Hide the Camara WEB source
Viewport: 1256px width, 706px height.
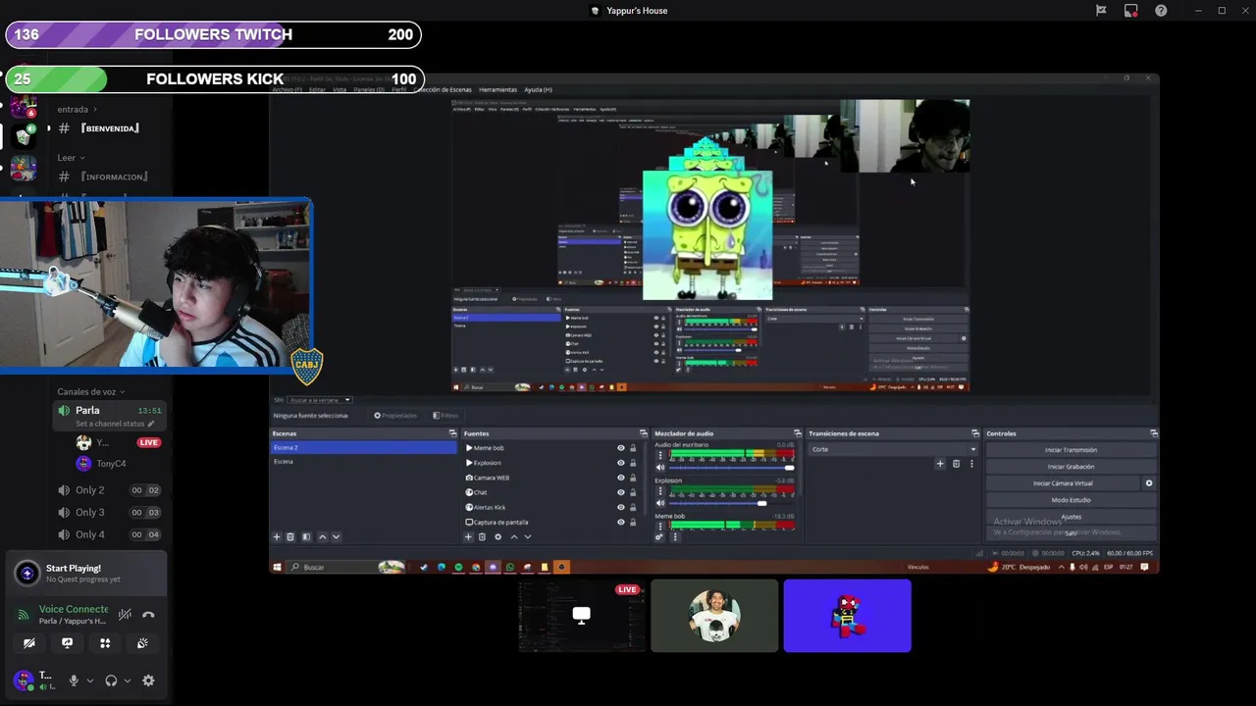[620, 478]
